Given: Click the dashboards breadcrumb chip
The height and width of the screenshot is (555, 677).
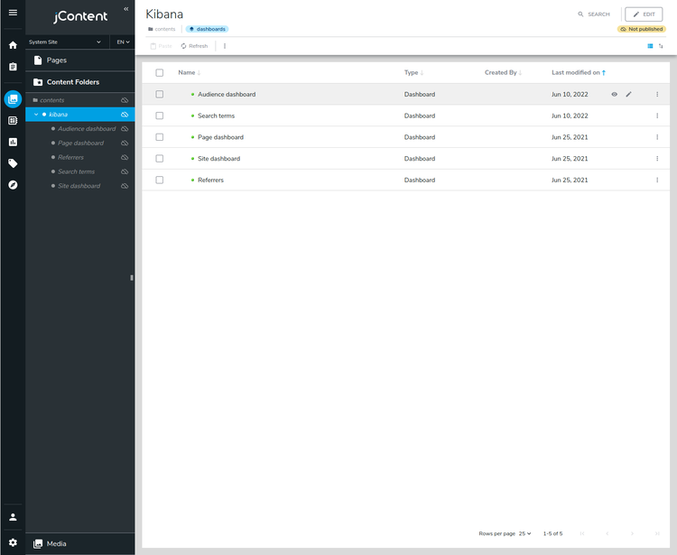Looking at the screenshot, I should (208, 29).
